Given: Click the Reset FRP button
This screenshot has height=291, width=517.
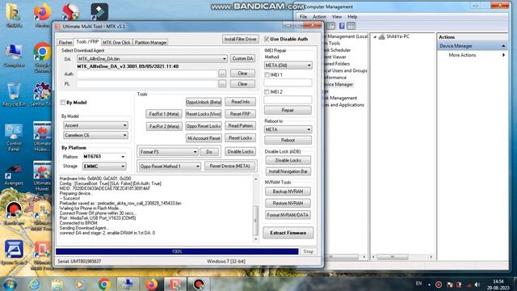Looking at the screenshot, I should click(241, 114).
